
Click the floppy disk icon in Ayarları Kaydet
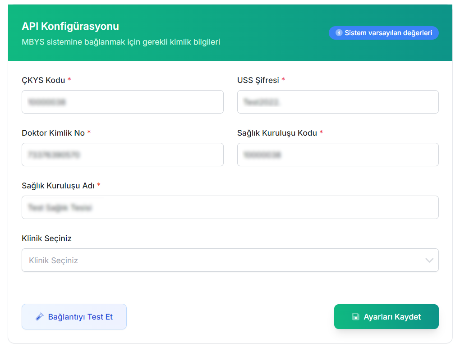pos(355,317)
